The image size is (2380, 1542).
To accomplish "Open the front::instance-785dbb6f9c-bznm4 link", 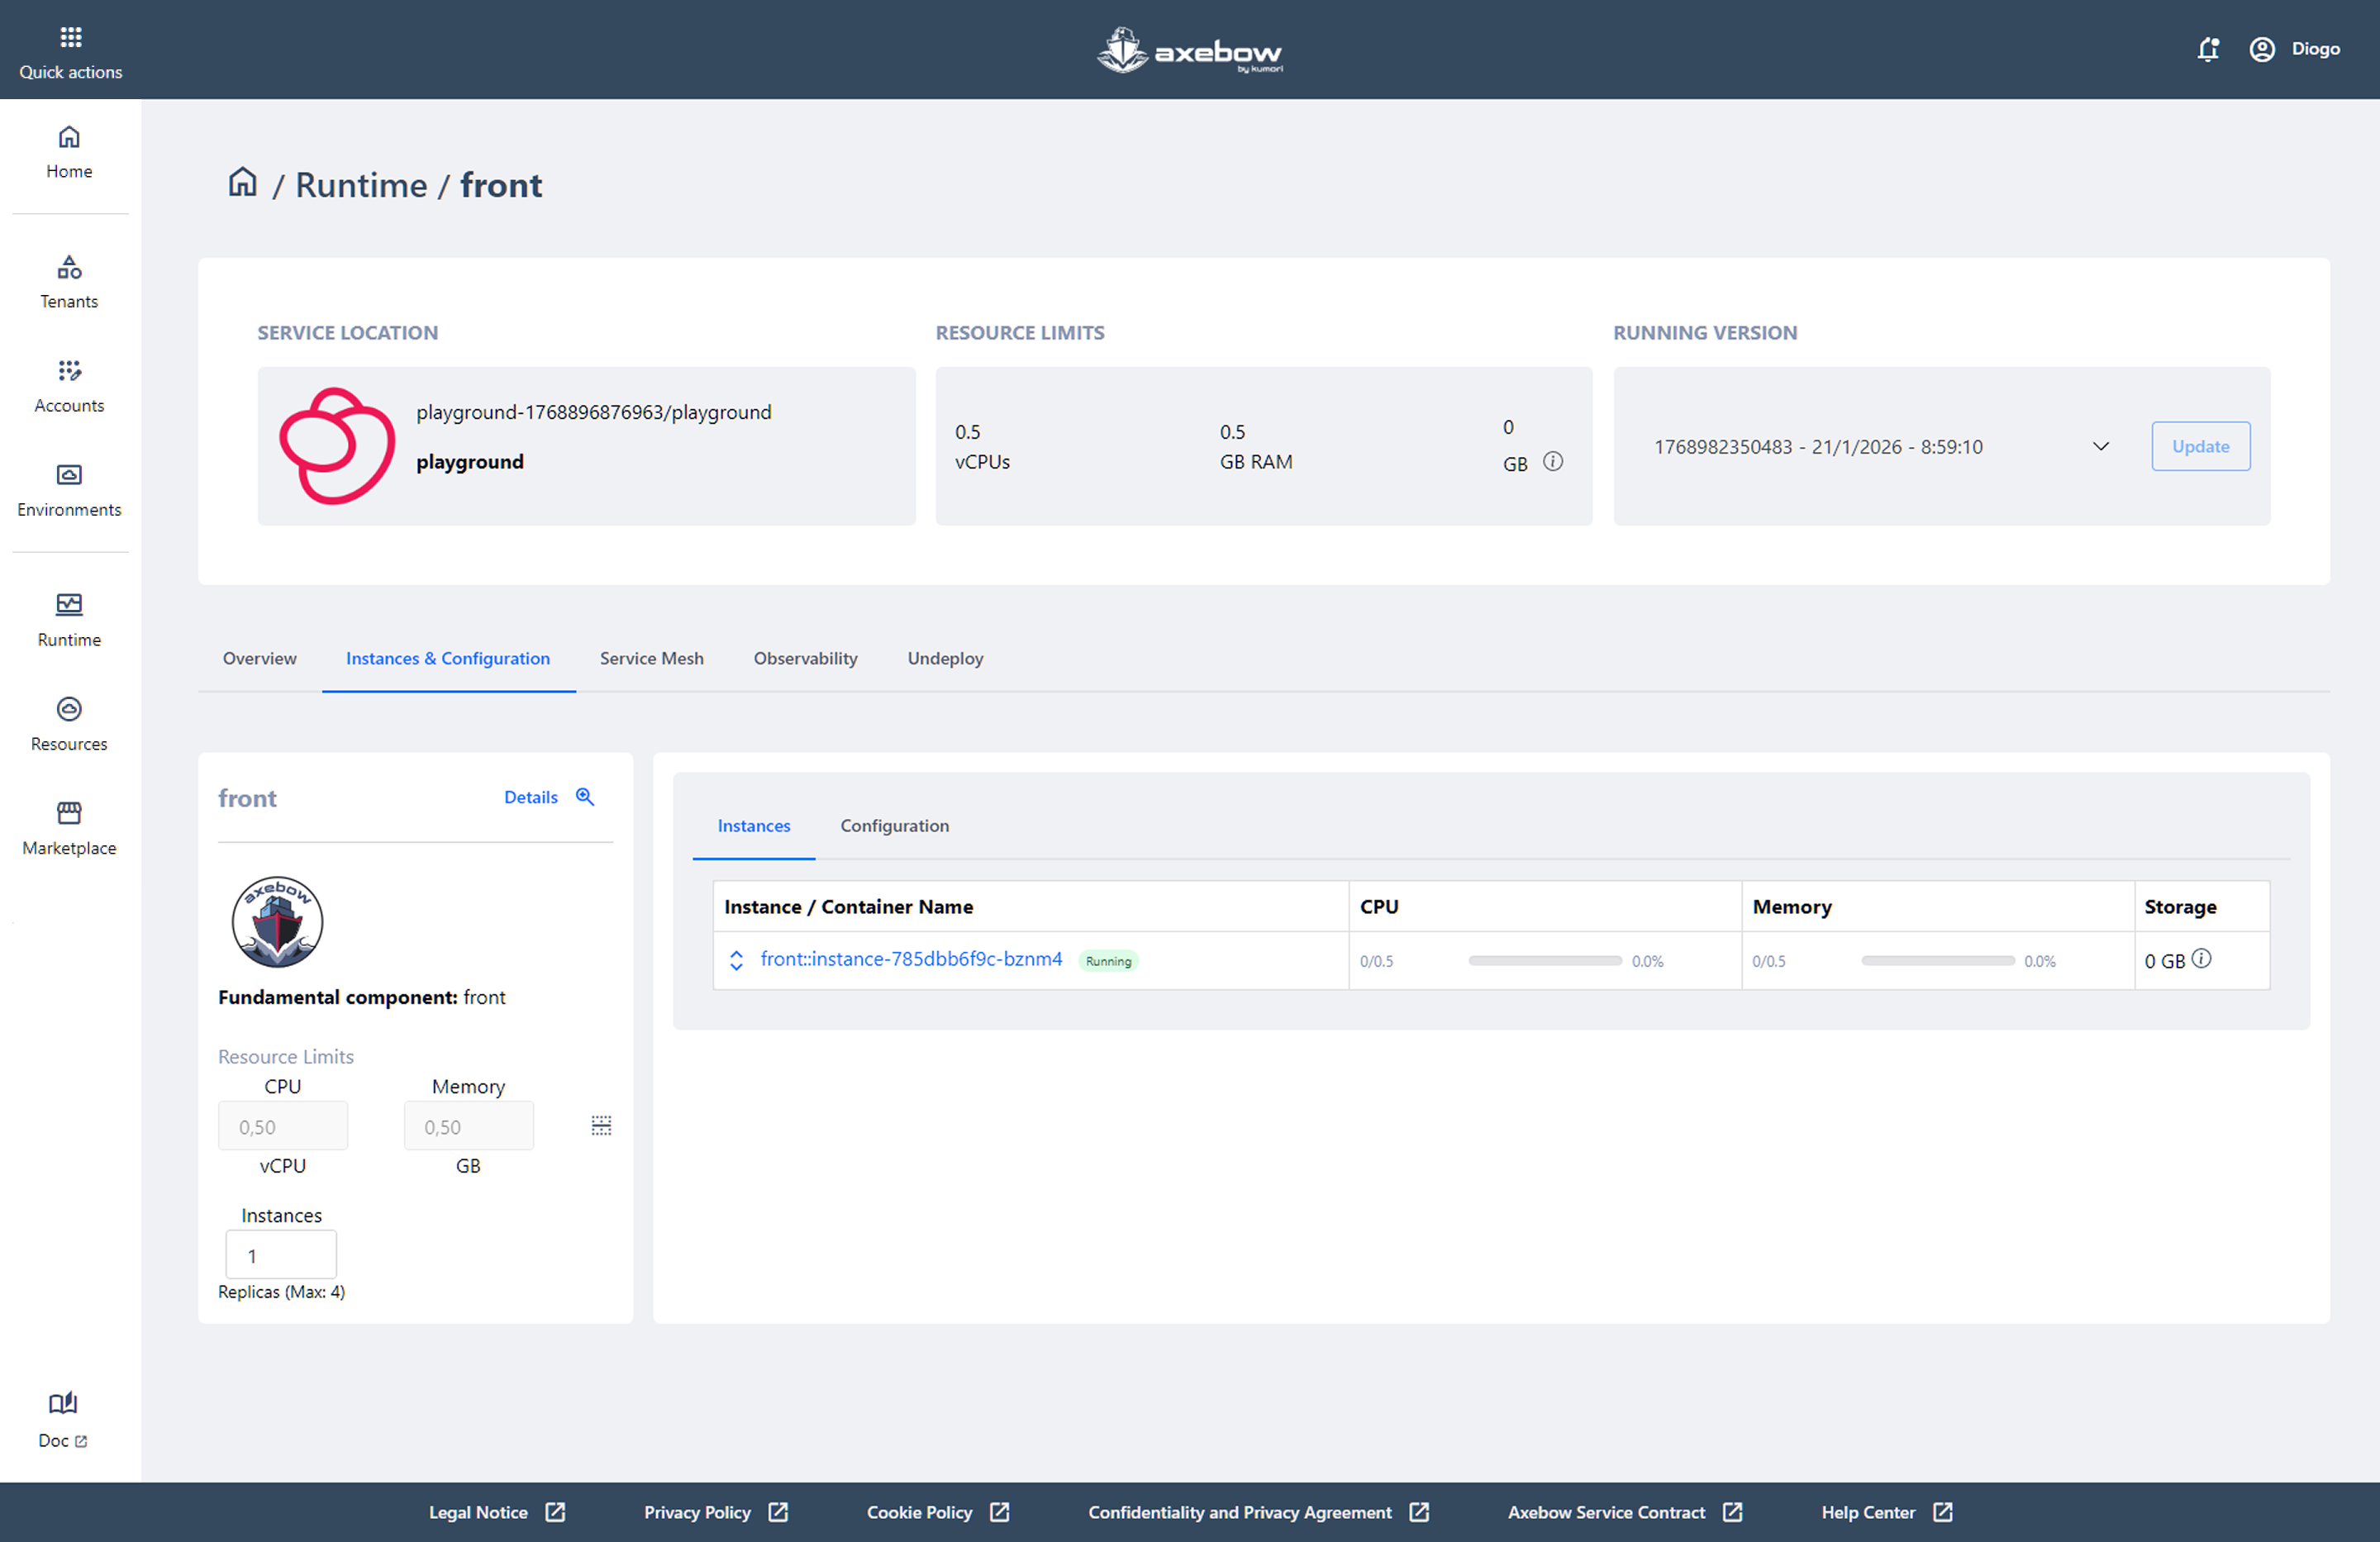I will point(911,959).
